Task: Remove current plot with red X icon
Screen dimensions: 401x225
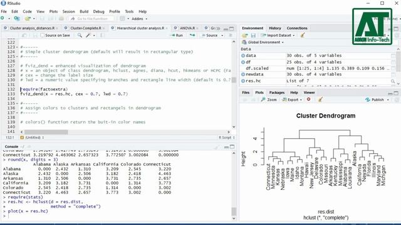Action: (309, 99)
